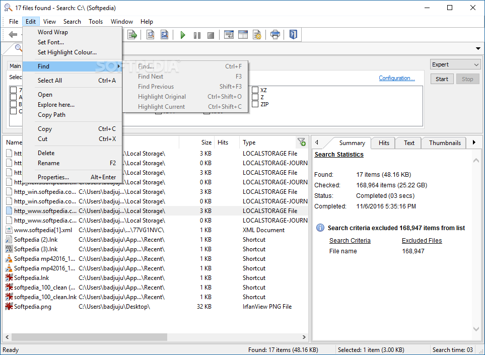This screenshot has height=355, width=485.
Task: Choose Rename in the Edit menu
Action: coord(72,163)
